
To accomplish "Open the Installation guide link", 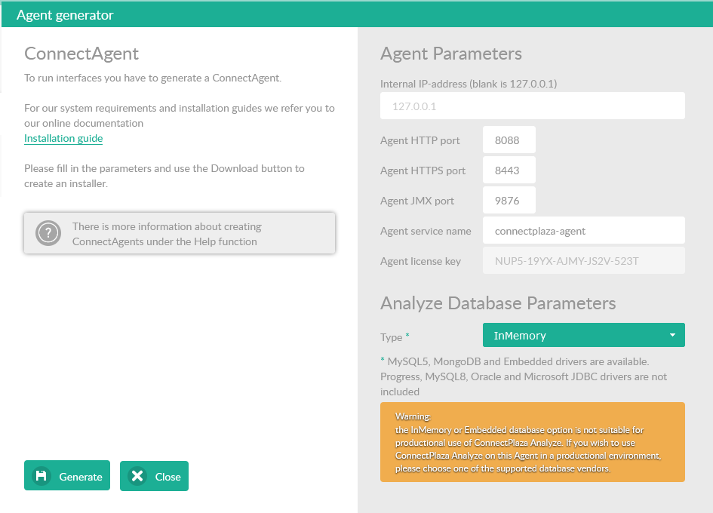I will pyautogui.click(x=63, y=139).
